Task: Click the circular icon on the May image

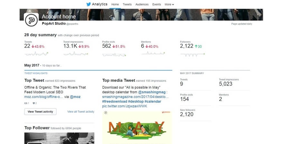Action: click(105, 112)
